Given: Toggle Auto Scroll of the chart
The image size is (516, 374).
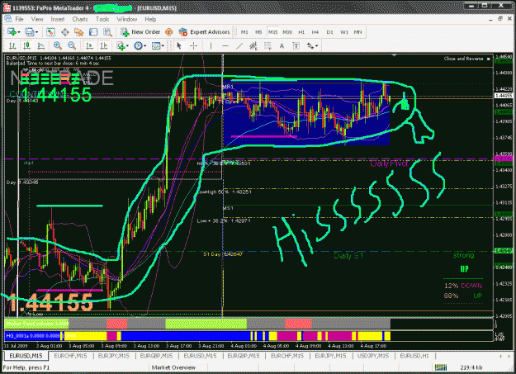Looking at the screenshot, I should click(89, 45).
